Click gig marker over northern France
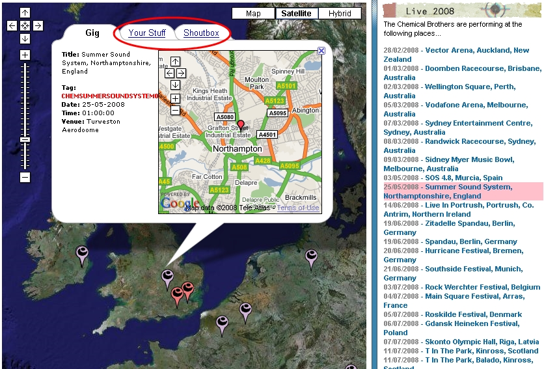 click(222, 325)
